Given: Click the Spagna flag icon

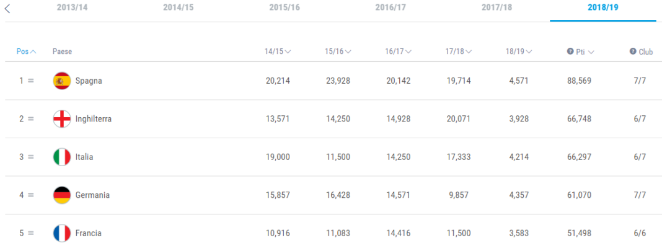Looking at the screenshot, I should (61, 81).
